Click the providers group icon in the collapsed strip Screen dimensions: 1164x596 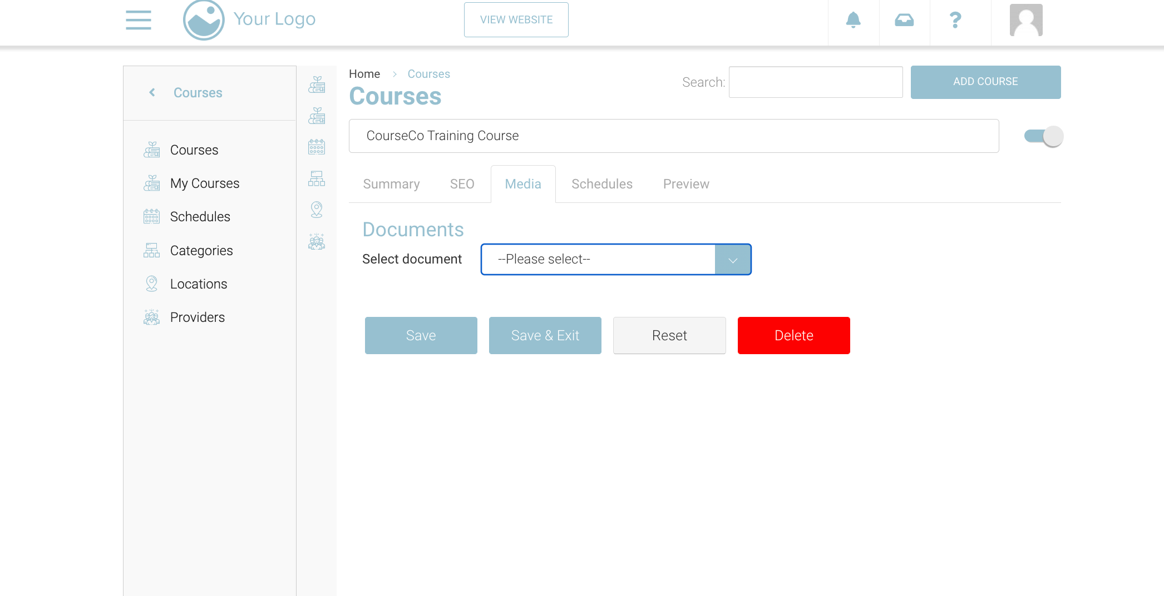(317, 241)
